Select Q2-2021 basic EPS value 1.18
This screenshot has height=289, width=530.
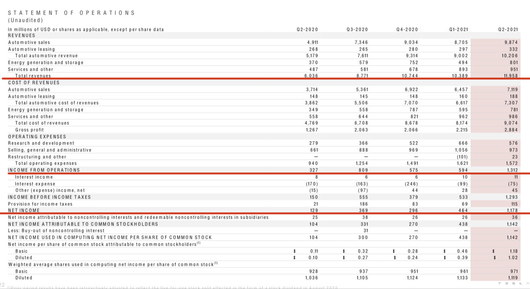coord(514,251)
